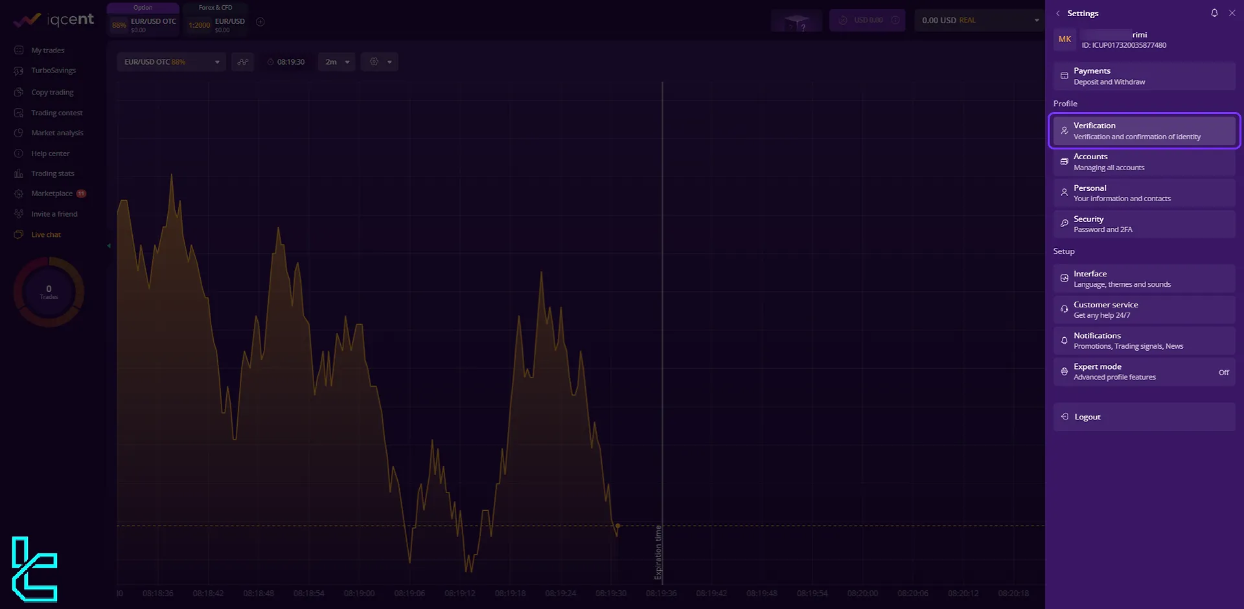
Task: Open Copy trading in sidebar
Action: pyautogui.click(x=52, y=93)
